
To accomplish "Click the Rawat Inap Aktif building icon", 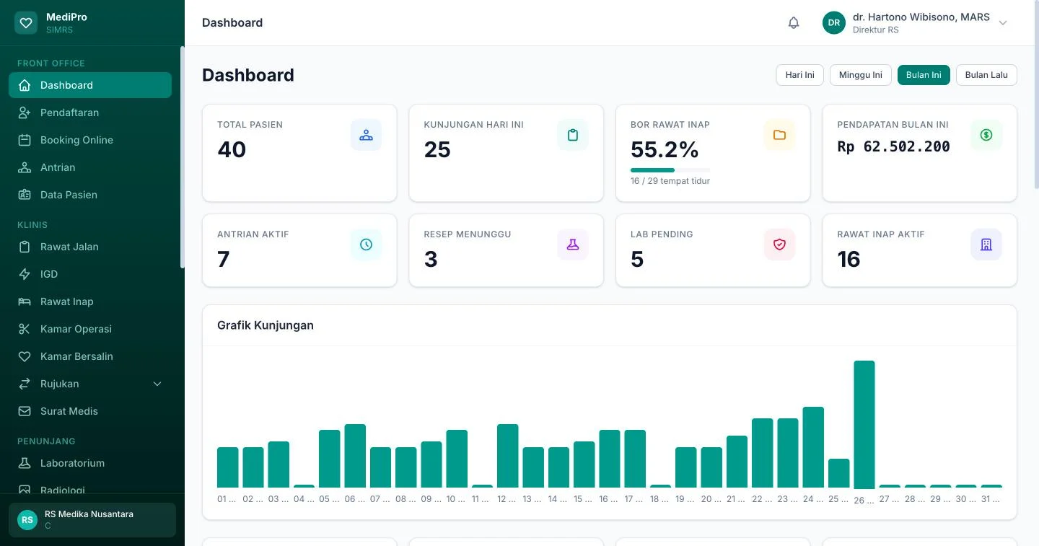I will 986,245.
